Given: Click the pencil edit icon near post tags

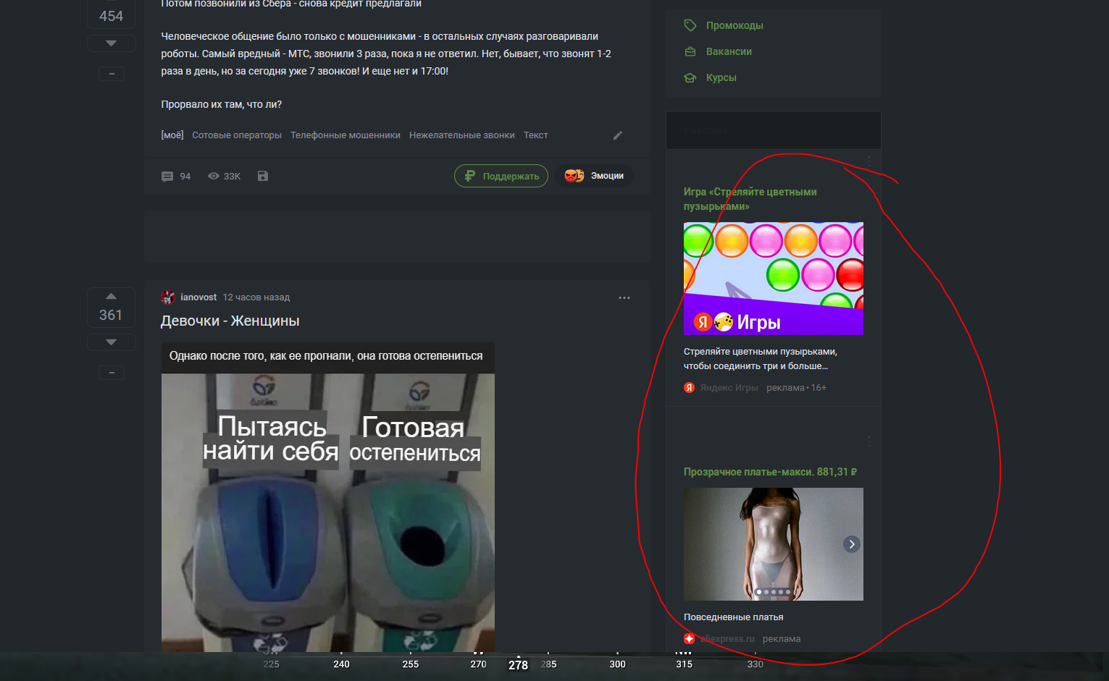Looking at the screenshot, I should (618, 135).
